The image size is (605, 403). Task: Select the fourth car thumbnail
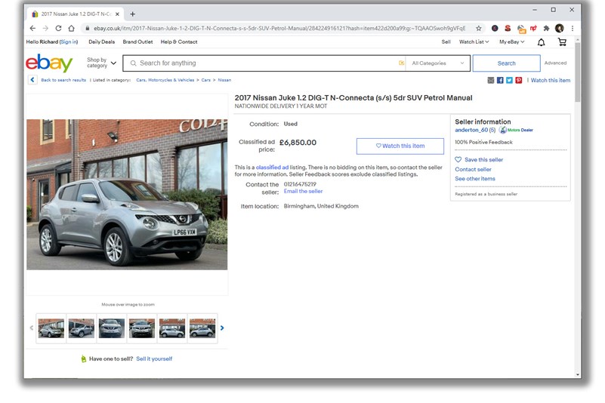click(x=142, y=328)
